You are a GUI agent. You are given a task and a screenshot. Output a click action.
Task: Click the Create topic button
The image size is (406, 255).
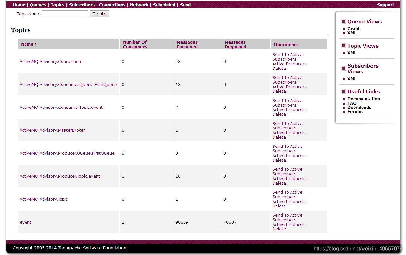(99, 14)
